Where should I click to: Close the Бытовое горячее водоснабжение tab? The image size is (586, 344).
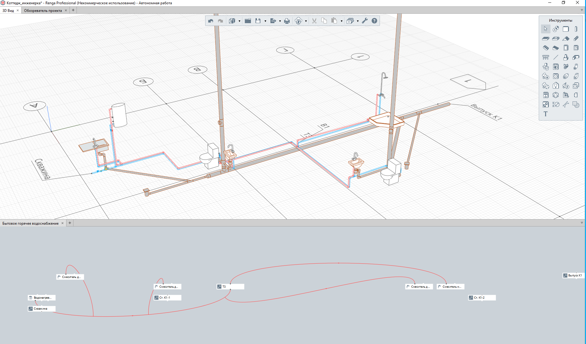(x=63, y=223)
